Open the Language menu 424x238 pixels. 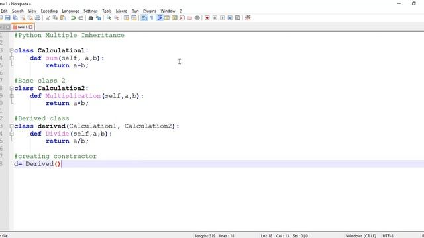click(71, 11)
